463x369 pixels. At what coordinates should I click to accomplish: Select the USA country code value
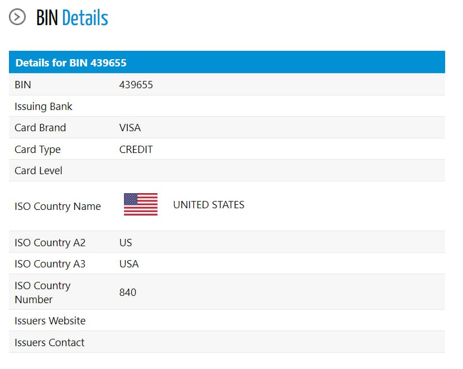click(x=129, y=264)
